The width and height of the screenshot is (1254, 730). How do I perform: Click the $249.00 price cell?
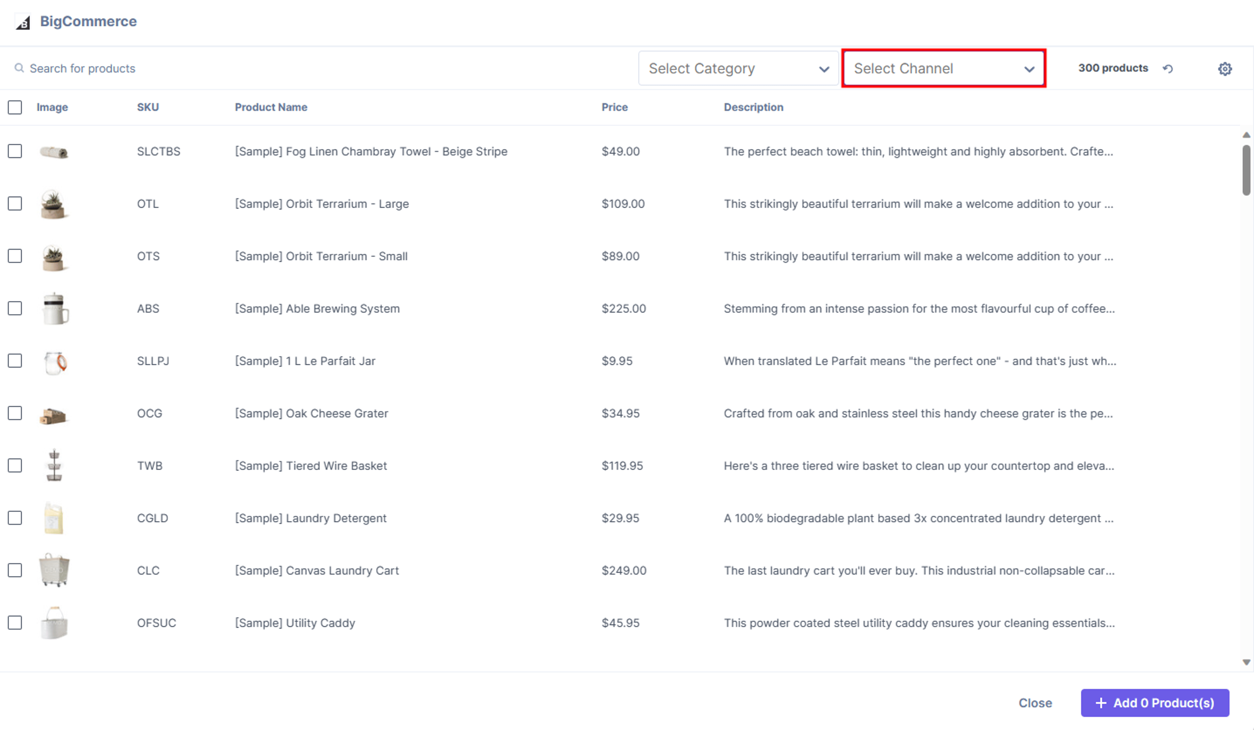pyautogui.click(x=624, y=570)
